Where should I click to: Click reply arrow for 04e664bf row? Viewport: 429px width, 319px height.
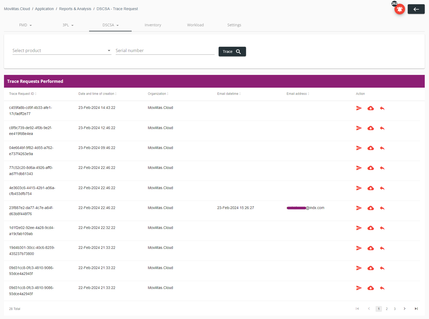coord(382,148)
